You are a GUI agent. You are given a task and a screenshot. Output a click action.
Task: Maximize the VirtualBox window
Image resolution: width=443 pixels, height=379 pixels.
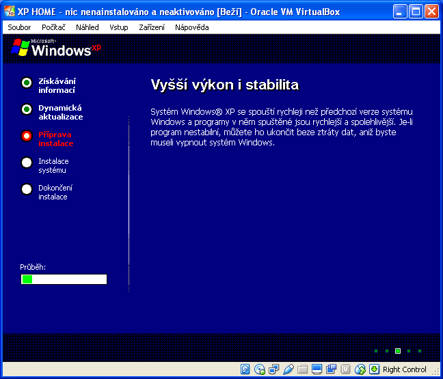(x=416, y=12)
